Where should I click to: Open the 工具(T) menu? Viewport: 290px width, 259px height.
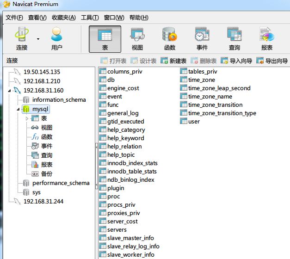[90, 18]
